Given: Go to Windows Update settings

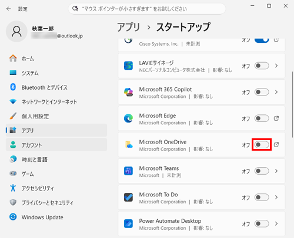Looking at the screenshot, I should click(56, 217).
